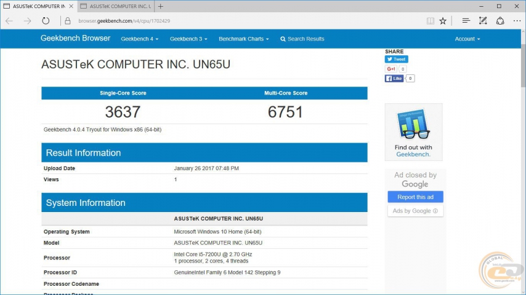Add page to favorites with star icon
The height and width of the screenshot is (295, 526).
click(x=443, y=21)
